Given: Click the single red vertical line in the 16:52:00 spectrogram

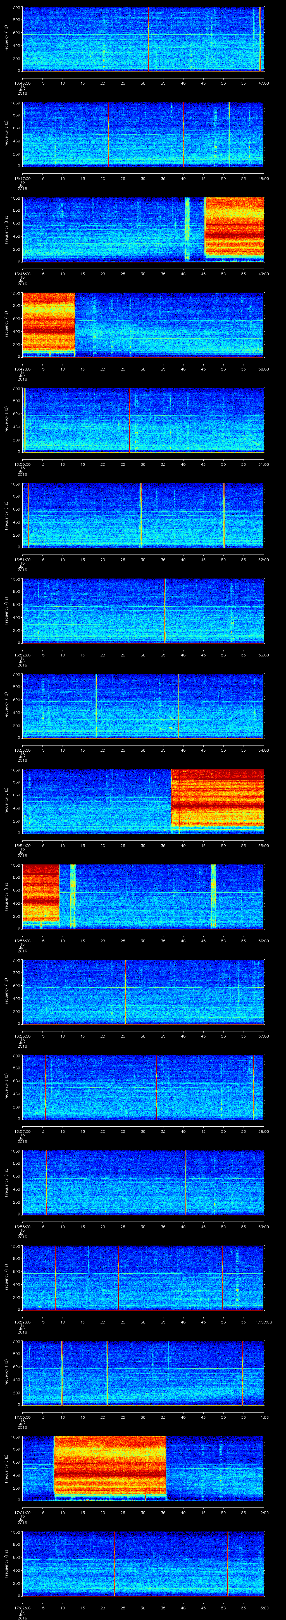Looking at the screenshot, I should pyautogui.click(x=165, y=611).
